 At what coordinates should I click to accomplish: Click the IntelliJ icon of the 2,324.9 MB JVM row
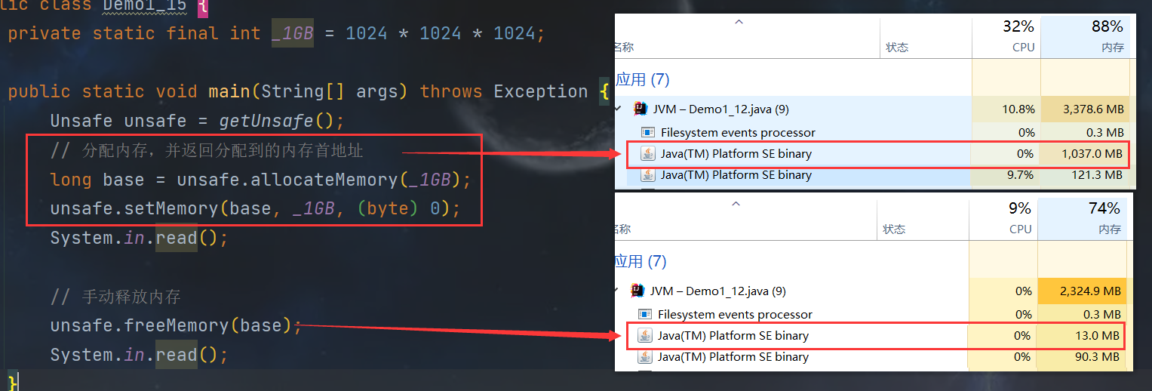pos(637,291)
